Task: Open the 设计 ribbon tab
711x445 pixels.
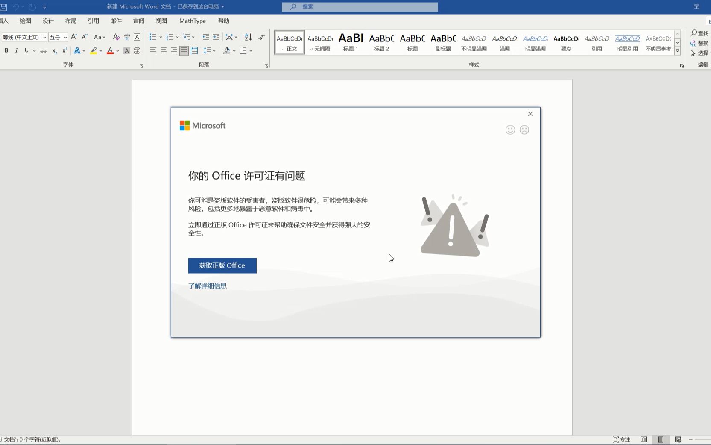Action: 48,21
